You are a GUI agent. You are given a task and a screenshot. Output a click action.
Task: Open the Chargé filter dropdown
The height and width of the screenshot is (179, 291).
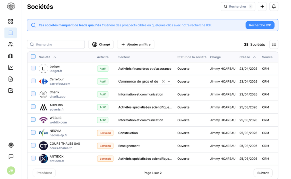(101, 44)
